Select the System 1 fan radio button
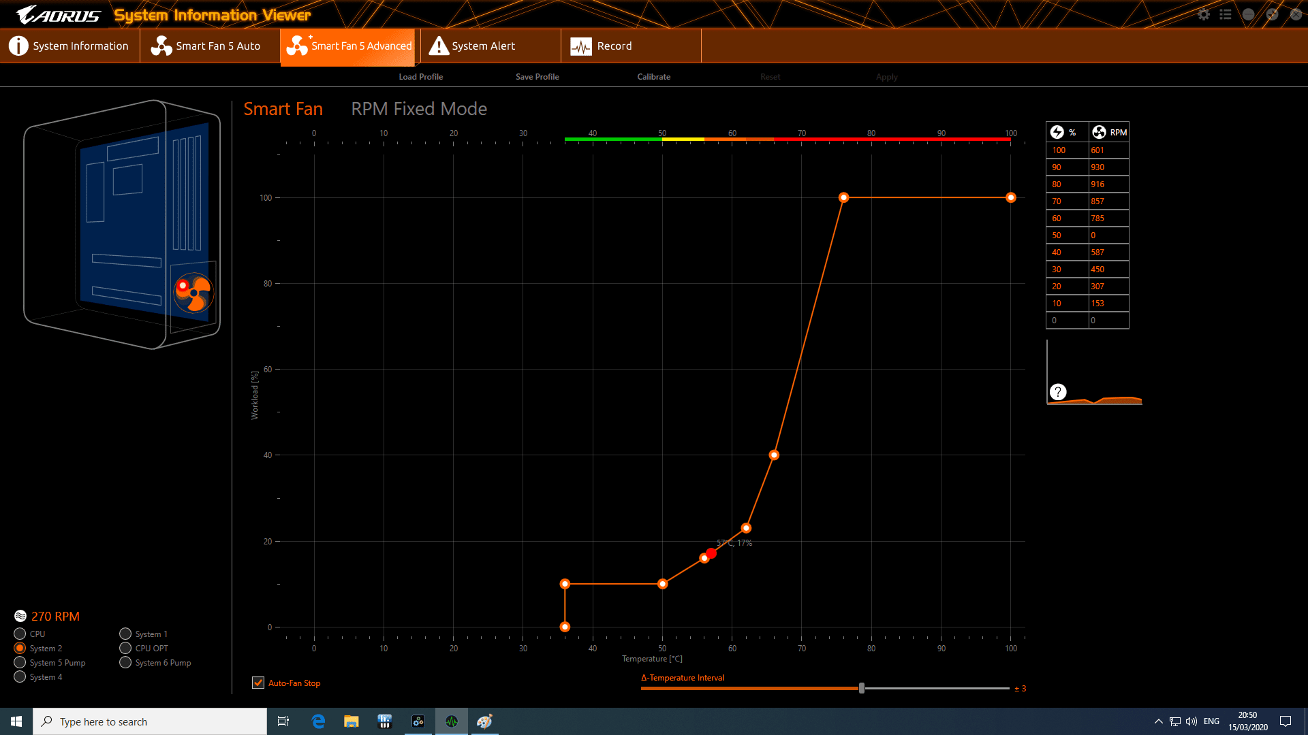Screen dimensions: 1308x735 125,634
